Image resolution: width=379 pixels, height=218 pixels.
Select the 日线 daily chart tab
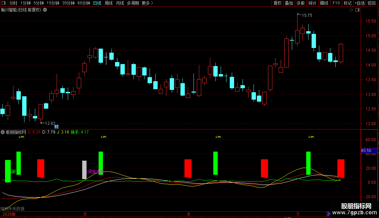tap(97, 3)
